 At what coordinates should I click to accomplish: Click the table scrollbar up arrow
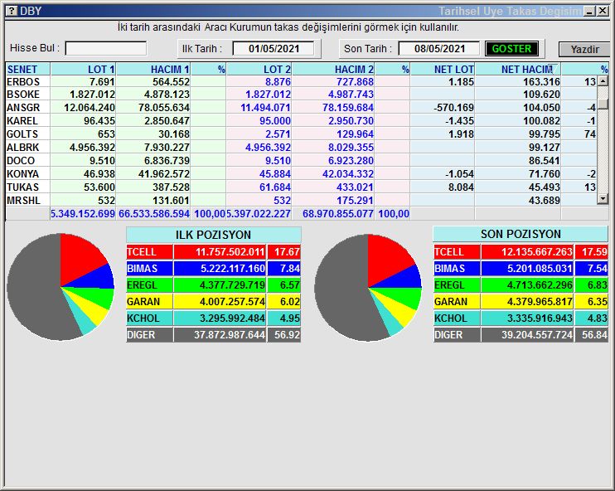pyautogui.click(x=603, y=81)
